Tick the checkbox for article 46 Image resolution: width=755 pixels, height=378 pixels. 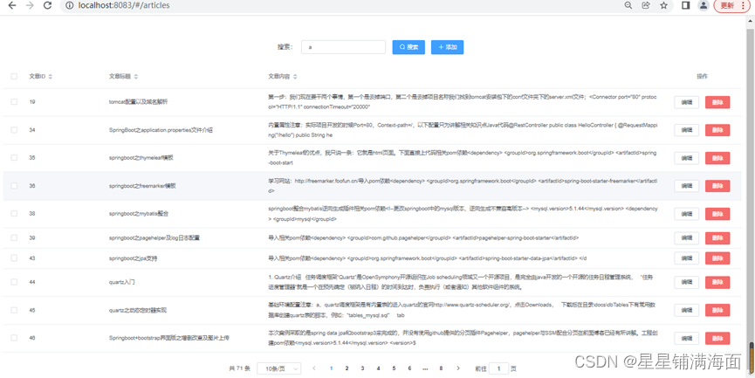pos(14,338)
